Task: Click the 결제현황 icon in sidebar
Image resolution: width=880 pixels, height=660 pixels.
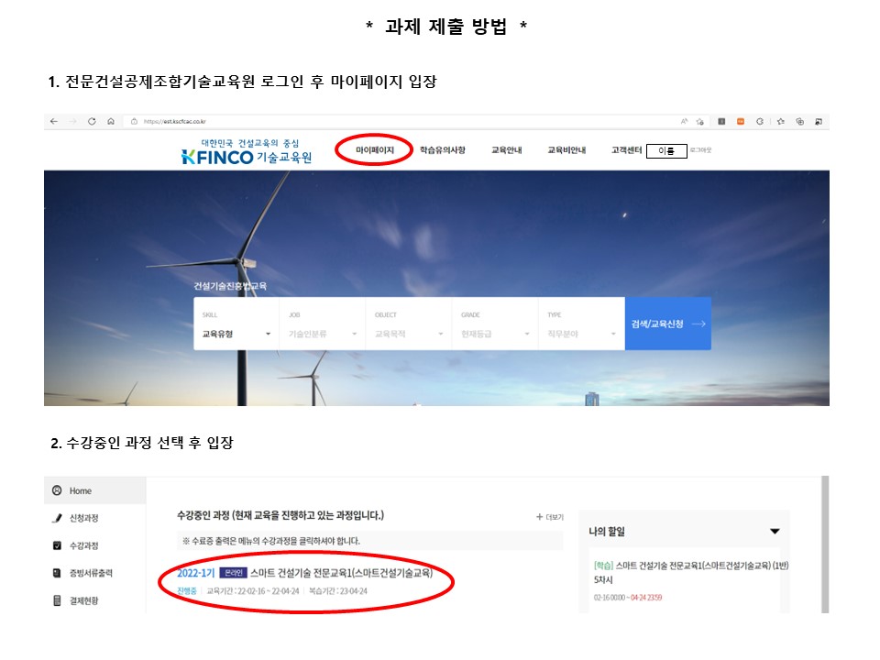Action: (57, 601)
